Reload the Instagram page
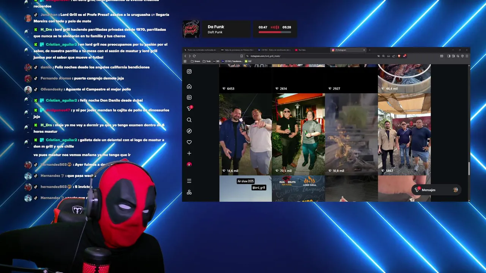This screenshot has width=486, height=273. click(194, 56)
